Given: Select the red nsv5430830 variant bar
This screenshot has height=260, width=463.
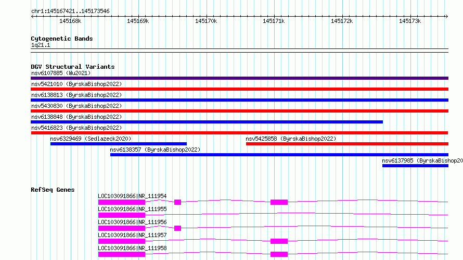Looking at the screenshot, I should (x=239, y=111).
